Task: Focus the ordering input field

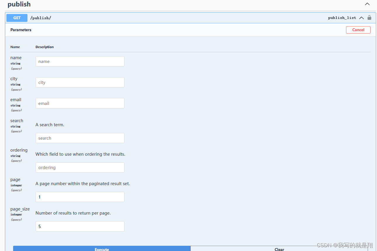Action: [80, 168]
